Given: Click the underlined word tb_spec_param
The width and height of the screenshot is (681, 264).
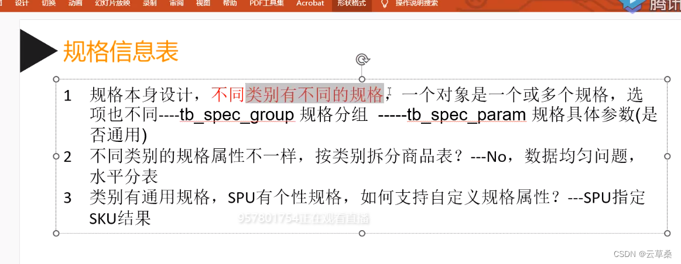Looking at the screenshot, I should tap(467, 115).
